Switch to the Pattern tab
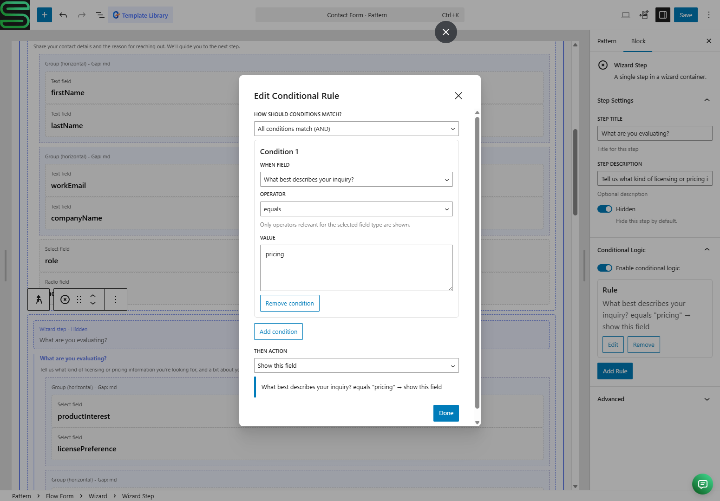 tap(607, 41)
